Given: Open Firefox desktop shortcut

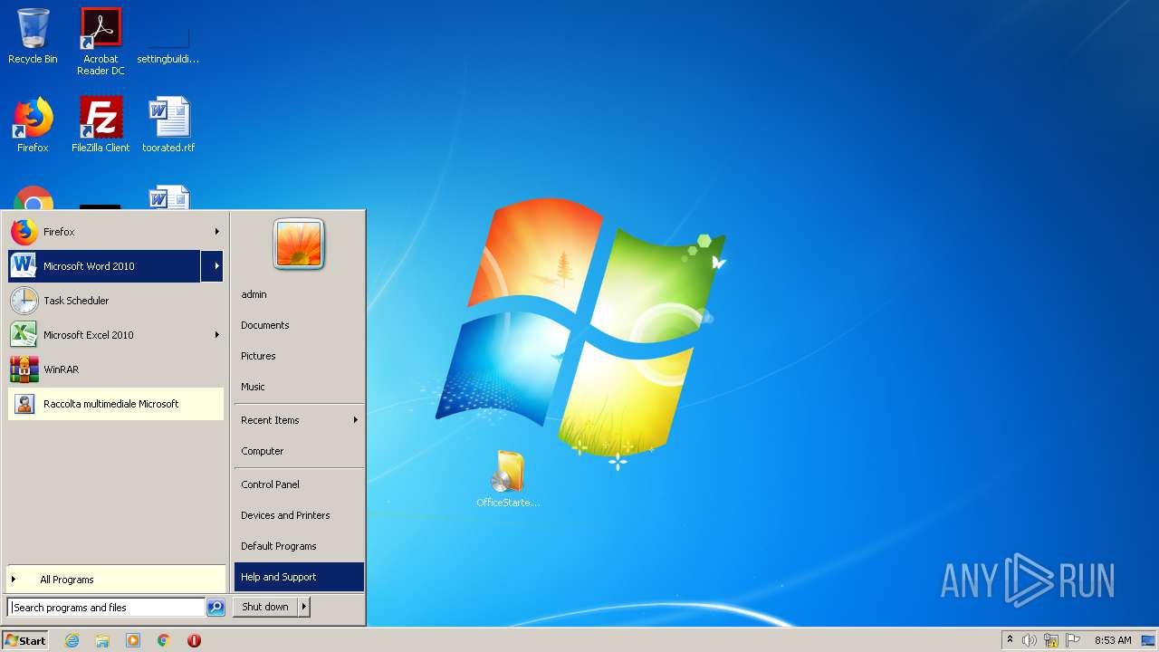Looking at the screenshot, I should (33, 125).
